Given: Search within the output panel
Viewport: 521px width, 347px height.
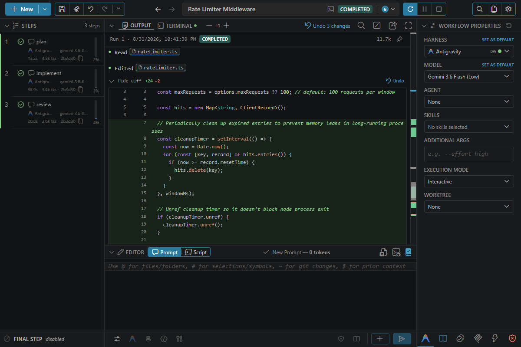Looking at the screenshot, I should pos(361,26).
